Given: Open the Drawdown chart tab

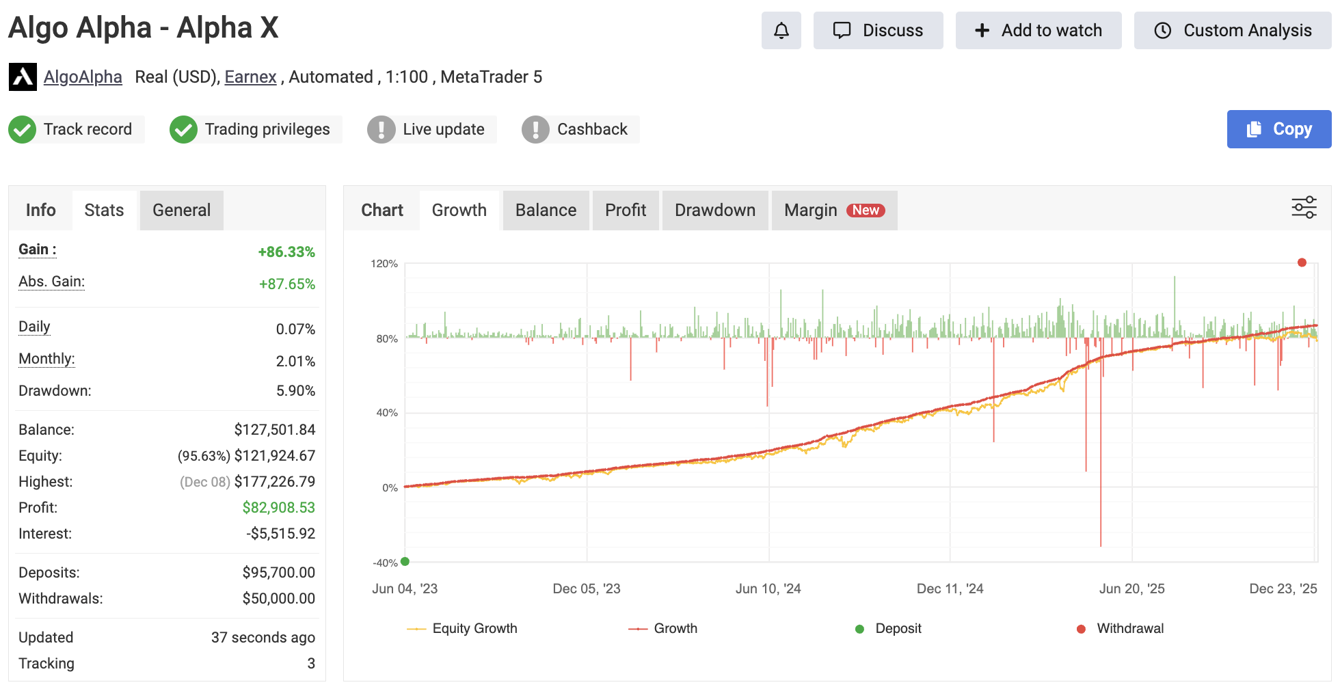Looking at the screenshot, I should click(x=715, y=210).
